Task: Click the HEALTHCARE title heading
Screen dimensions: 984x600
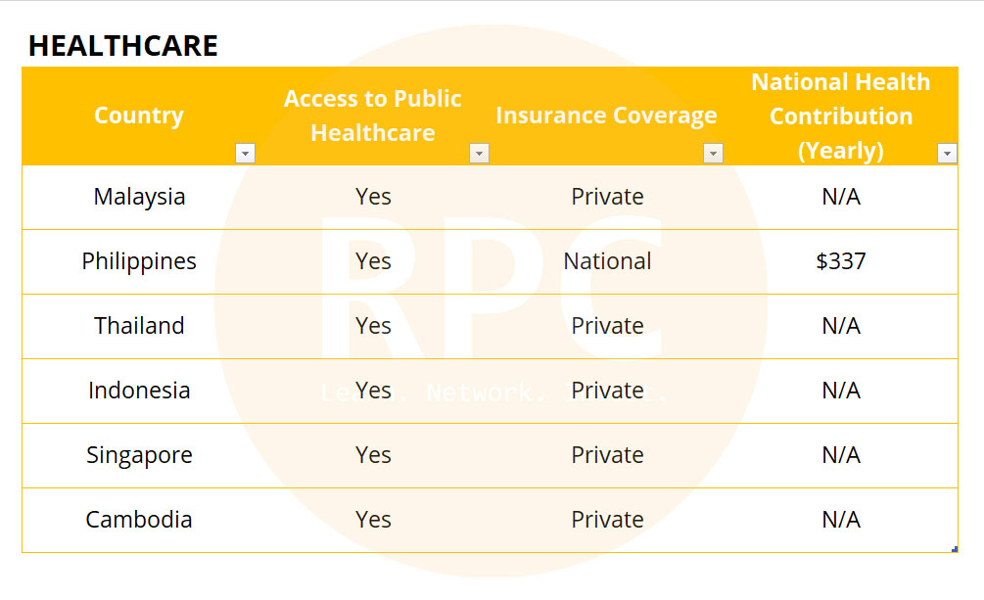Action: 123,46
